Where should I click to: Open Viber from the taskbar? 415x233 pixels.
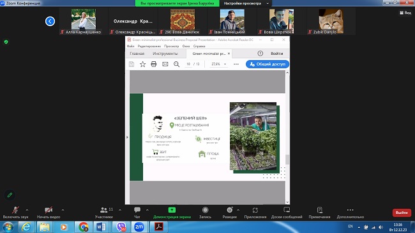(121, 227)
